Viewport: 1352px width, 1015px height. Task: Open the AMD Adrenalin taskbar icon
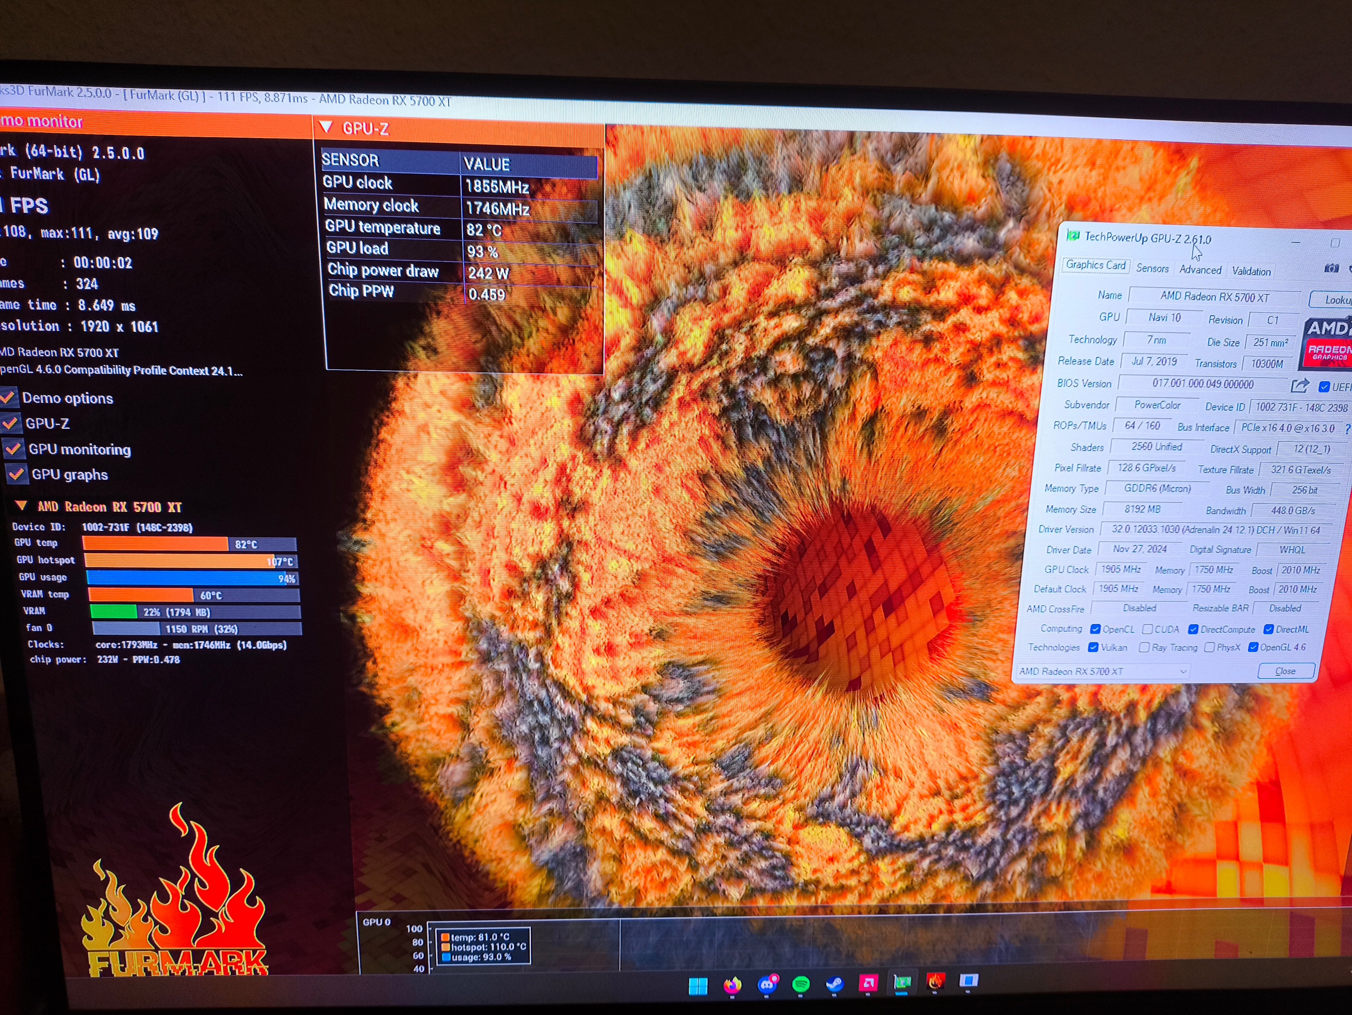coord(868,983)
